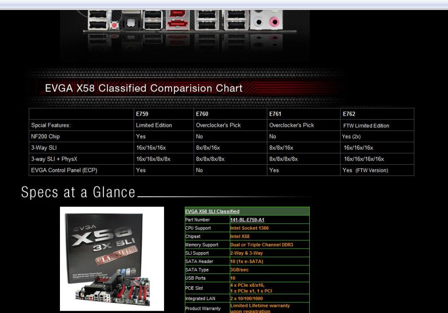The height and width of the screenshot is (313, 448).
Task: Click the 'Yes (FTW Version)' cell
Action: click(x=365, y=170)
